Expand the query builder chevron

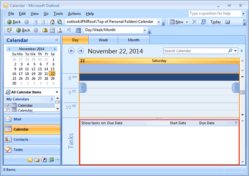pyautogui.click(x=242, y=51)
